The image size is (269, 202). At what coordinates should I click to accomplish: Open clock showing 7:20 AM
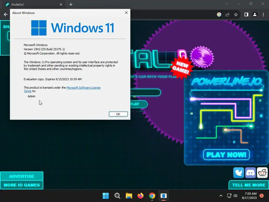(x=249, y=196)
